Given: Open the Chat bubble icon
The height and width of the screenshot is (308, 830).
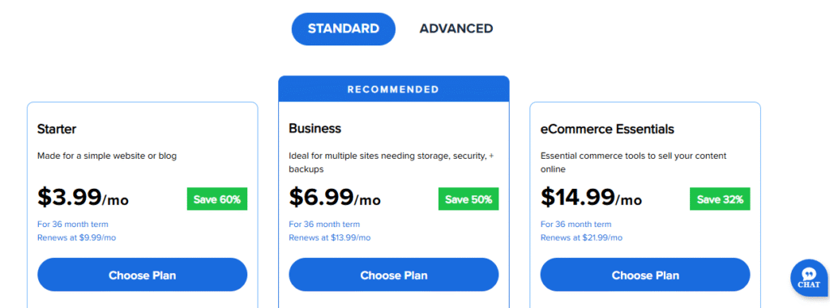Looking at the screenshot, I should pyautogui.click(x=810, y=277).
